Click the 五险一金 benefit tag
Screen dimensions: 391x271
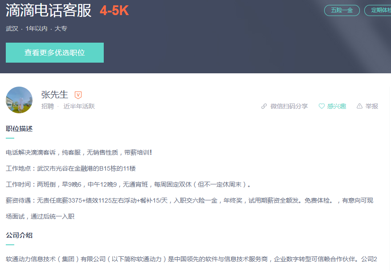pos(342,10)
